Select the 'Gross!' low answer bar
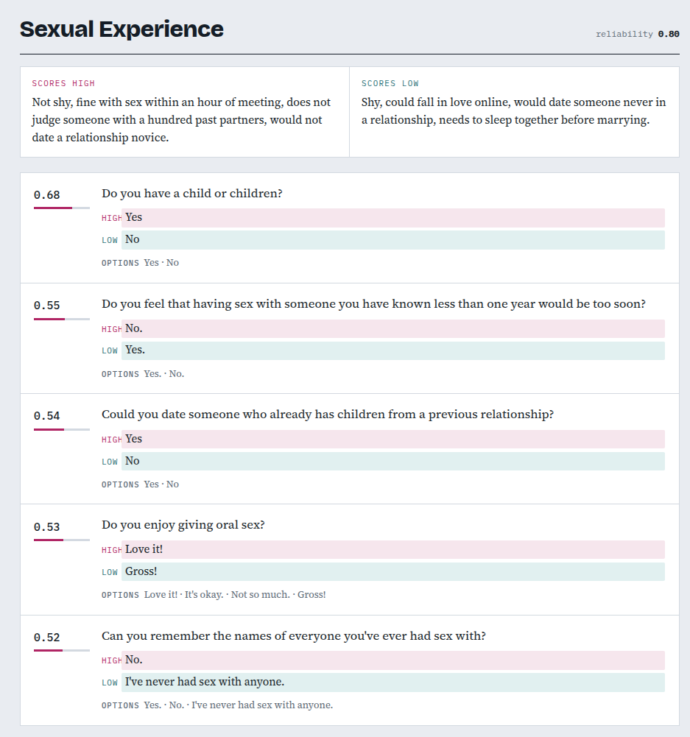The width and height of the screenshot is (690, 737). 393,571
